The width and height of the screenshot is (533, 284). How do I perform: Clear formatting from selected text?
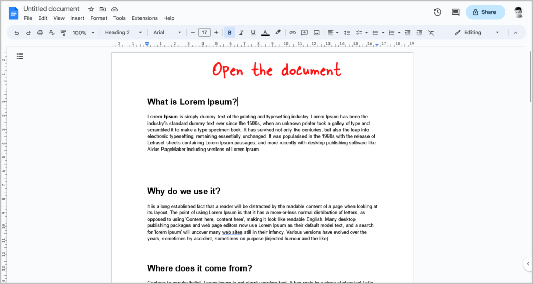(431, 33)
